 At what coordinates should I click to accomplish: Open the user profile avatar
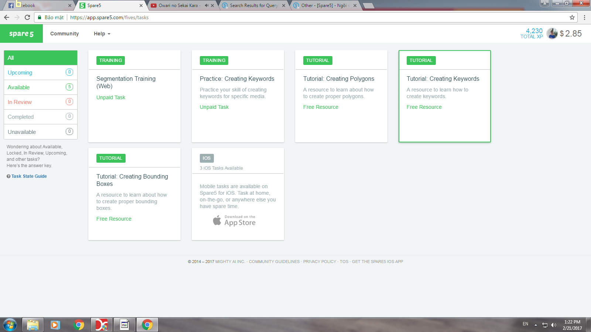(552, 34)
